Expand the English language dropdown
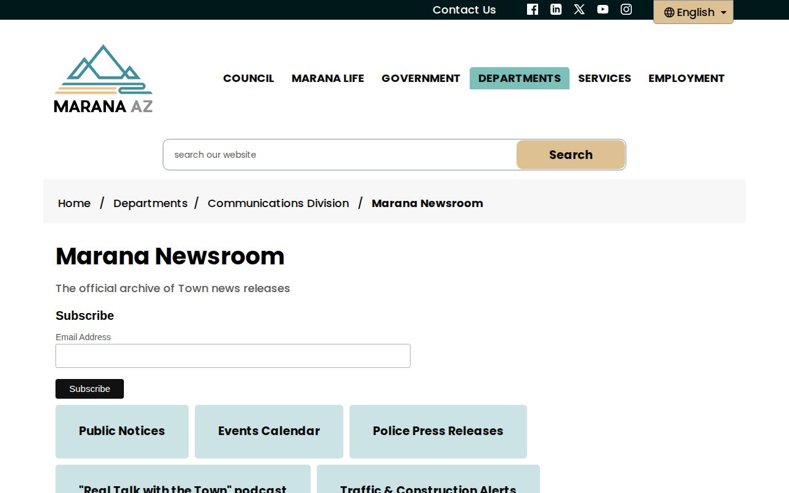 pos(693,12)
